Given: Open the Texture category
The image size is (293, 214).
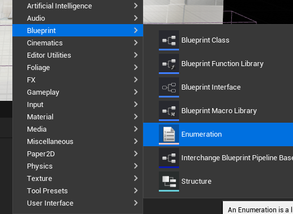Looking at the screenshot, I should coord(77,178).
